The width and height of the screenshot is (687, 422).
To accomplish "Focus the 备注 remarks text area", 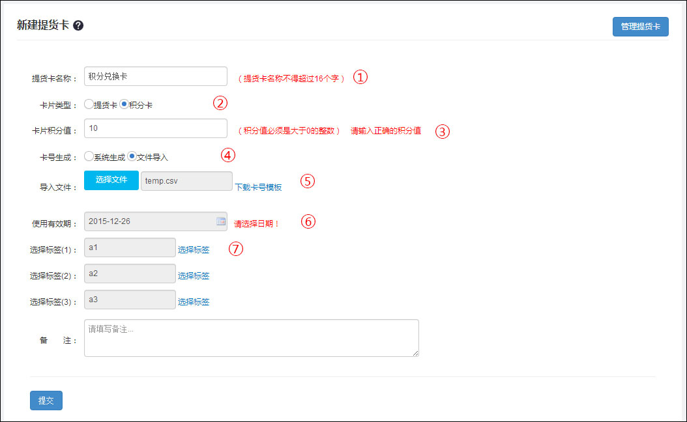I will 251,337.
